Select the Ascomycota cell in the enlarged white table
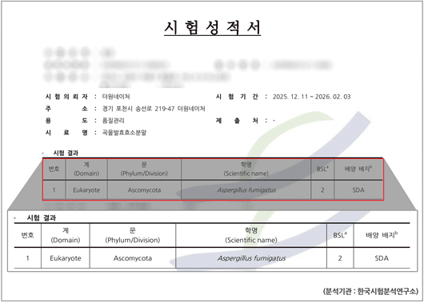 click(x=133, y=258)
